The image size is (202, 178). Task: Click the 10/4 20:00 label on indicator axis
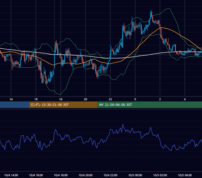tap(86, 175)
